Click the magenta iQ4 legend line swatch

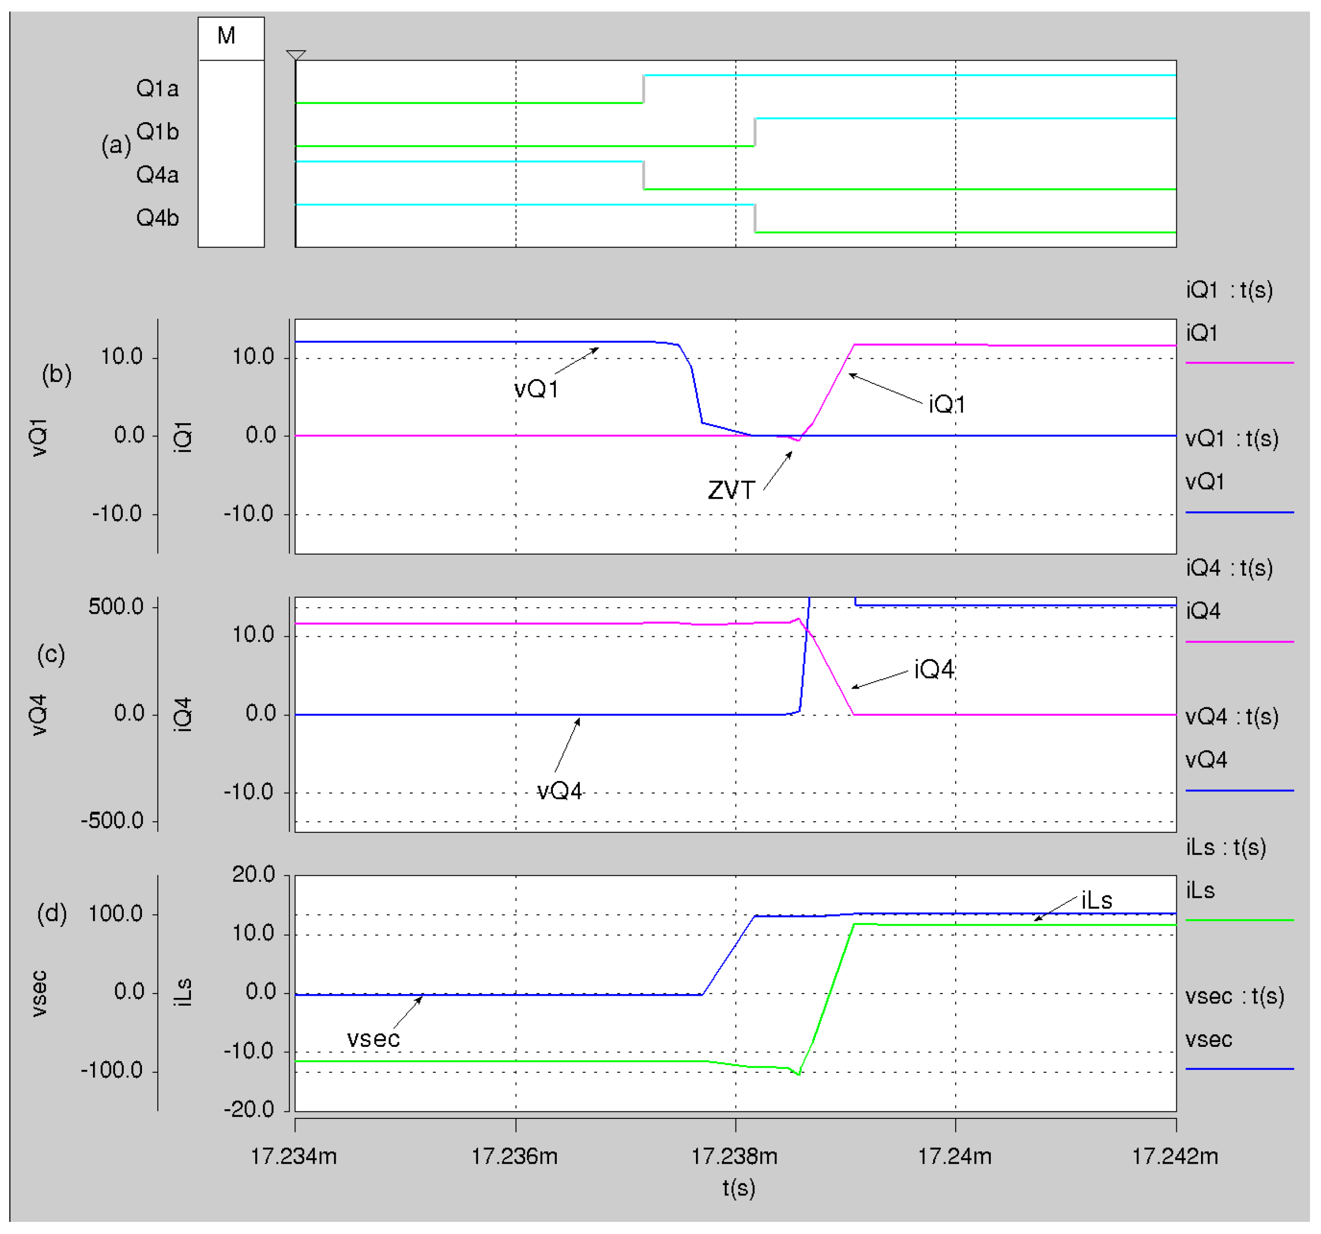[1239, 642]
